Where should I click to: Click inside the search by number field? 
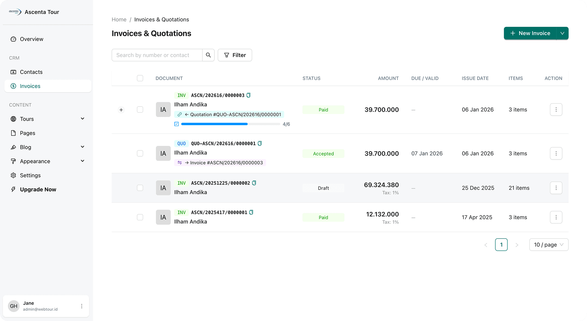[x=157, y=55]
